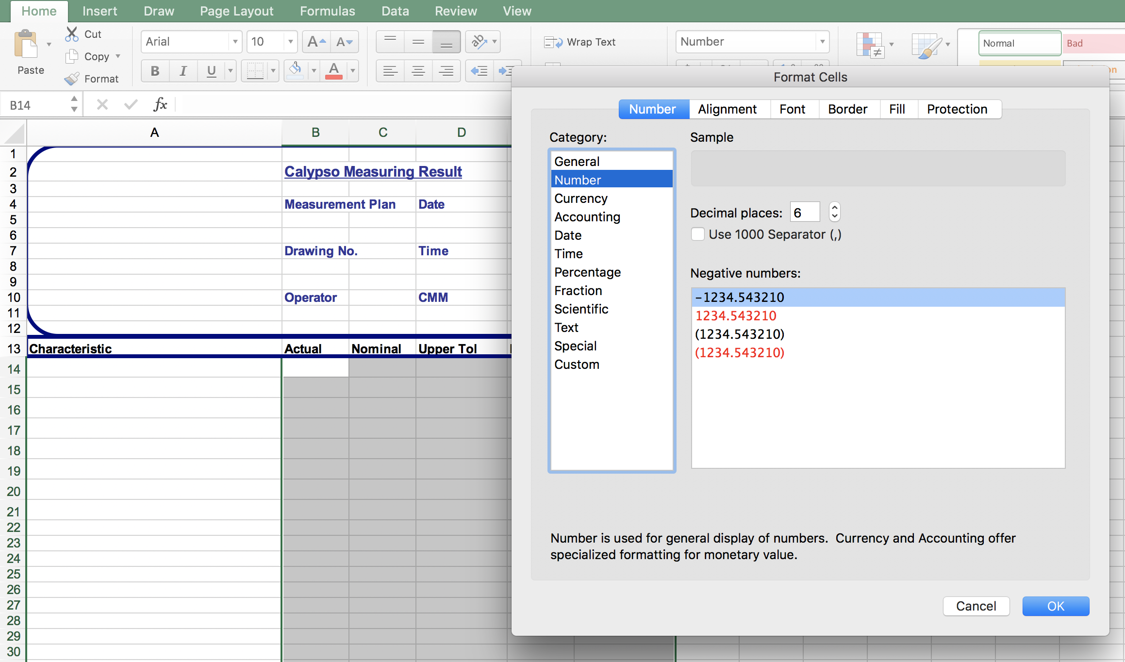Screen dimensions: 1125x662
Task: Click the Insert function fx icon
Action: click(x=160, y=104)
